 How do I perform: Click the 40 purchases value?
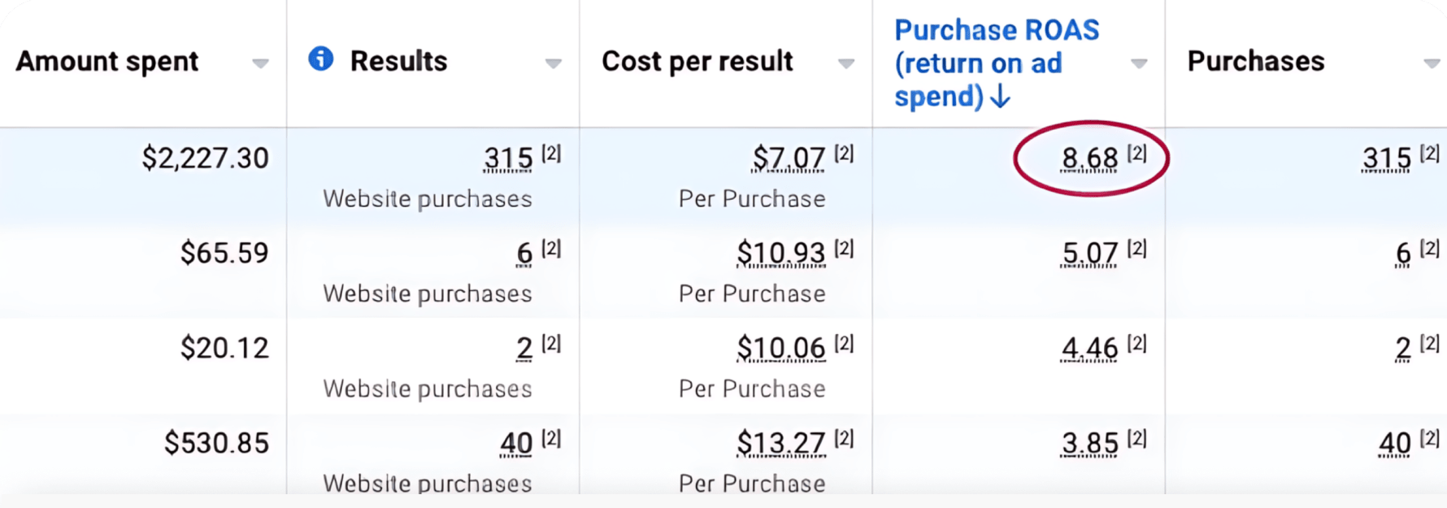pos(1395,443)
